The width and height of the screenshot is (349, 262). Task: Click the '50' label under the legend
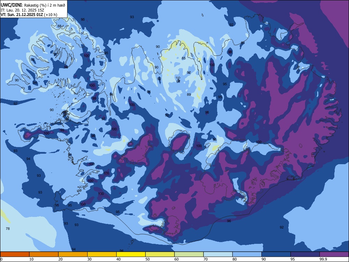[x=148, y=259]
